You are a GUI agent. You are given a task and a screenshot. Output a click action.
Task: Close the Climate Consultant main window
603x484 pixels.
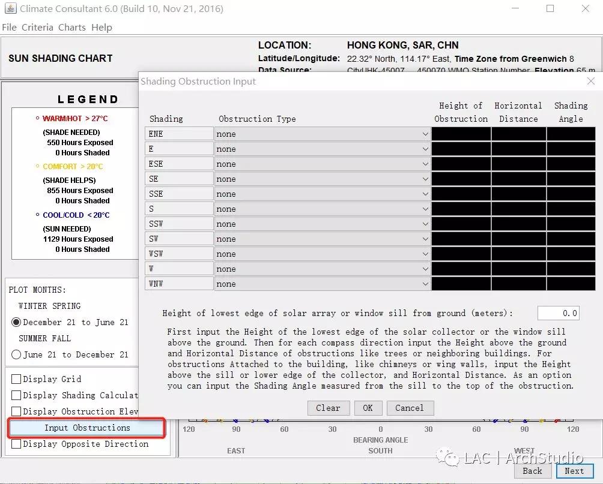point(586,8)
